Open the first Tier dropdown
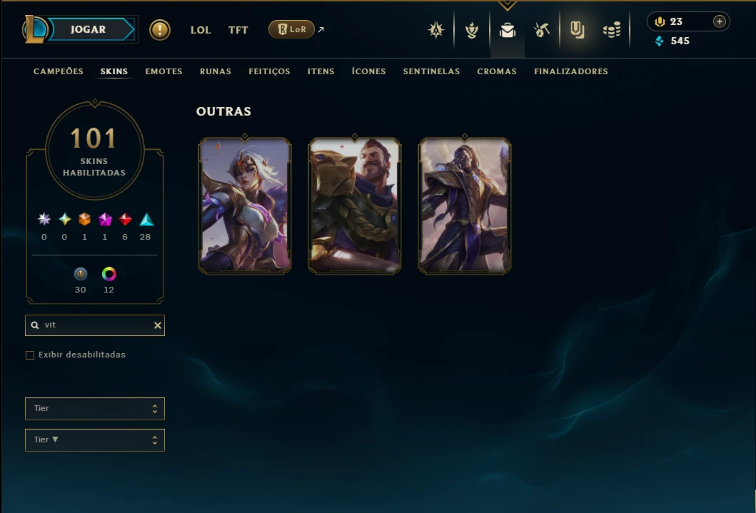Image resolution: width=756 pixels, height=513 pixels. click(95, 408)
